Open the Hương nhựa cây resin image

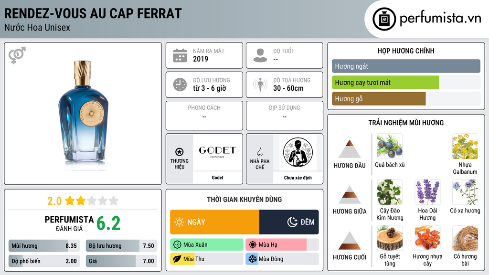pyautogui.click(x=427, y=238)
